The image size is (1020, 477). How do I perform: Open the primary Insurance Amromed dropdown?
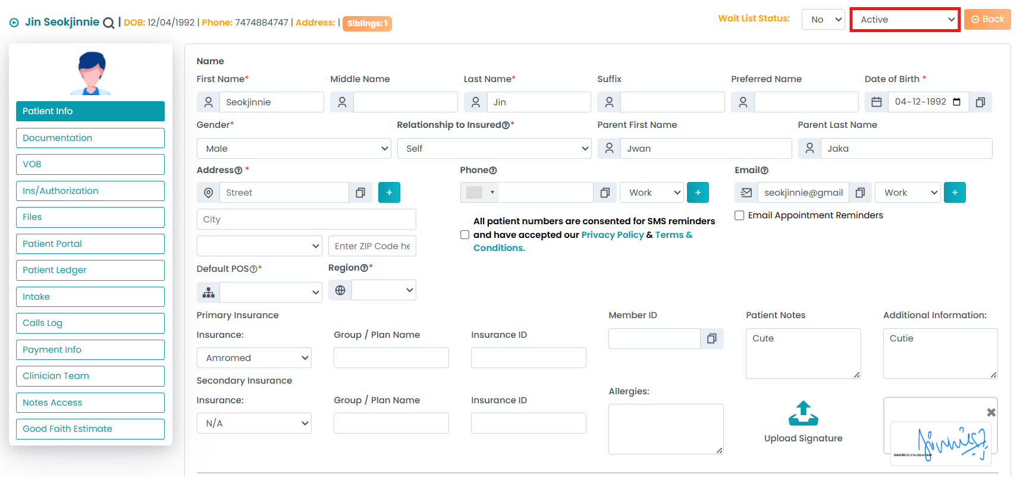pyautogui.click(x=254, y=358)
